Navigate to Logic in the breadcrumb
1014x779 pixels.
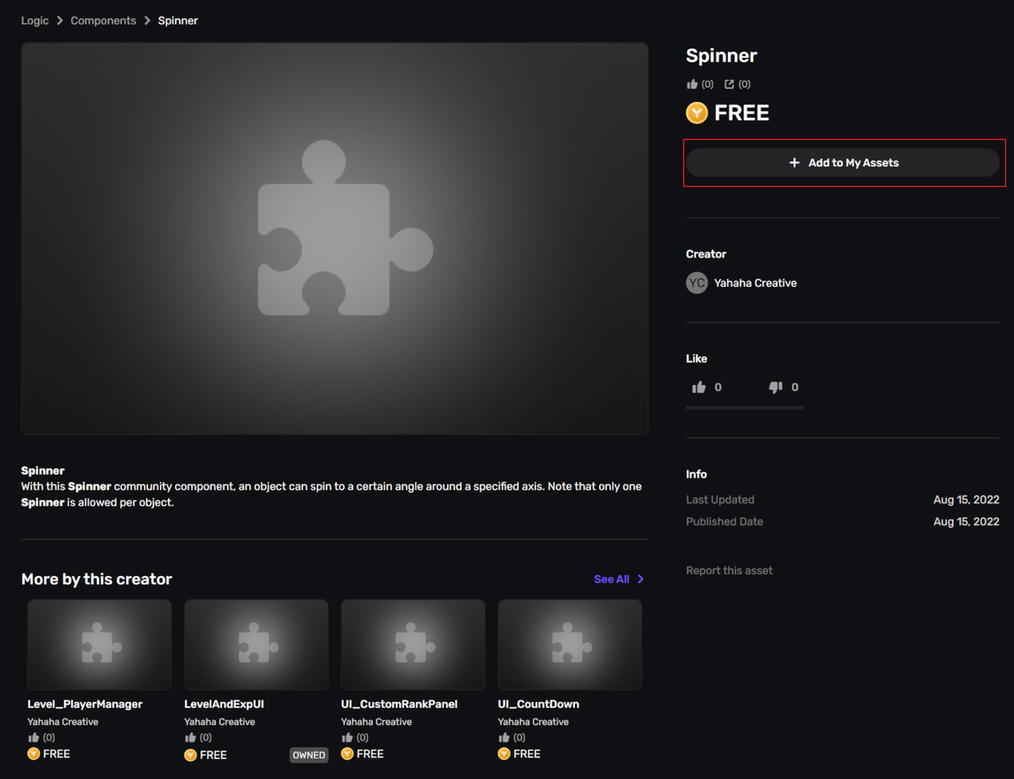coord(35,21)
